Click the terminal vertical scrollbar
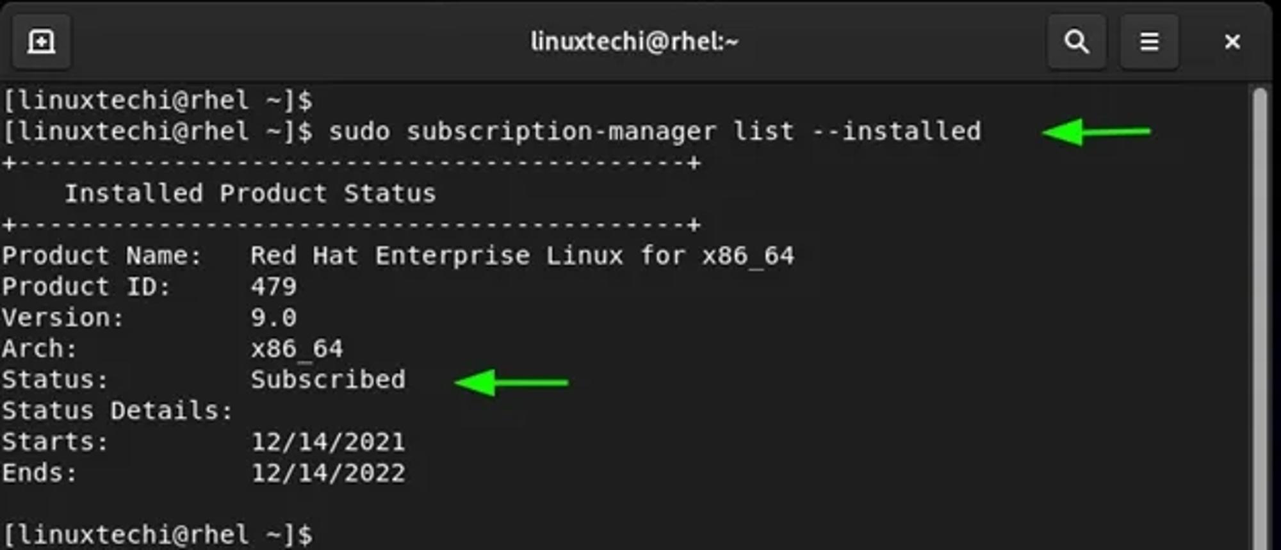This screenshot has height=550, width=1281. pos(1260,318)
